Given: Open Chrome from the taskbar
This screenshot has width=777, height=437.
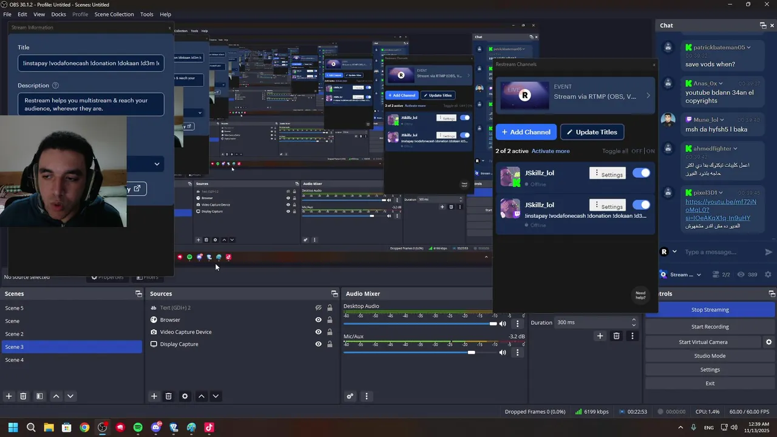Looking at the screenshot, I should [84, 427].
